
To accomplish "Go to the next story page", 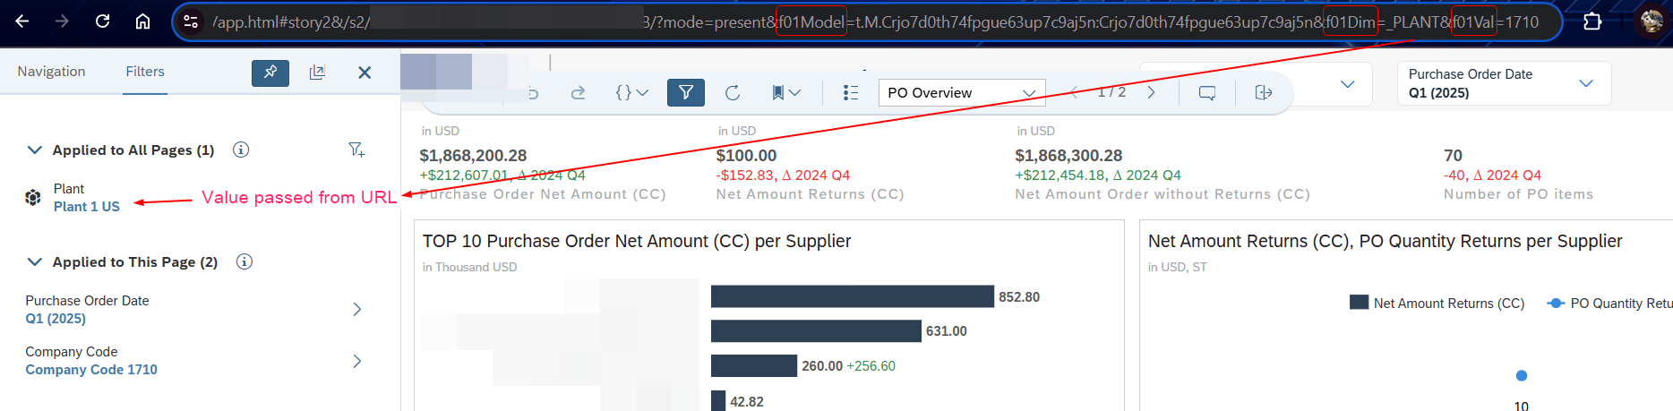I will pyautogui.click(x=1151, y=92).
